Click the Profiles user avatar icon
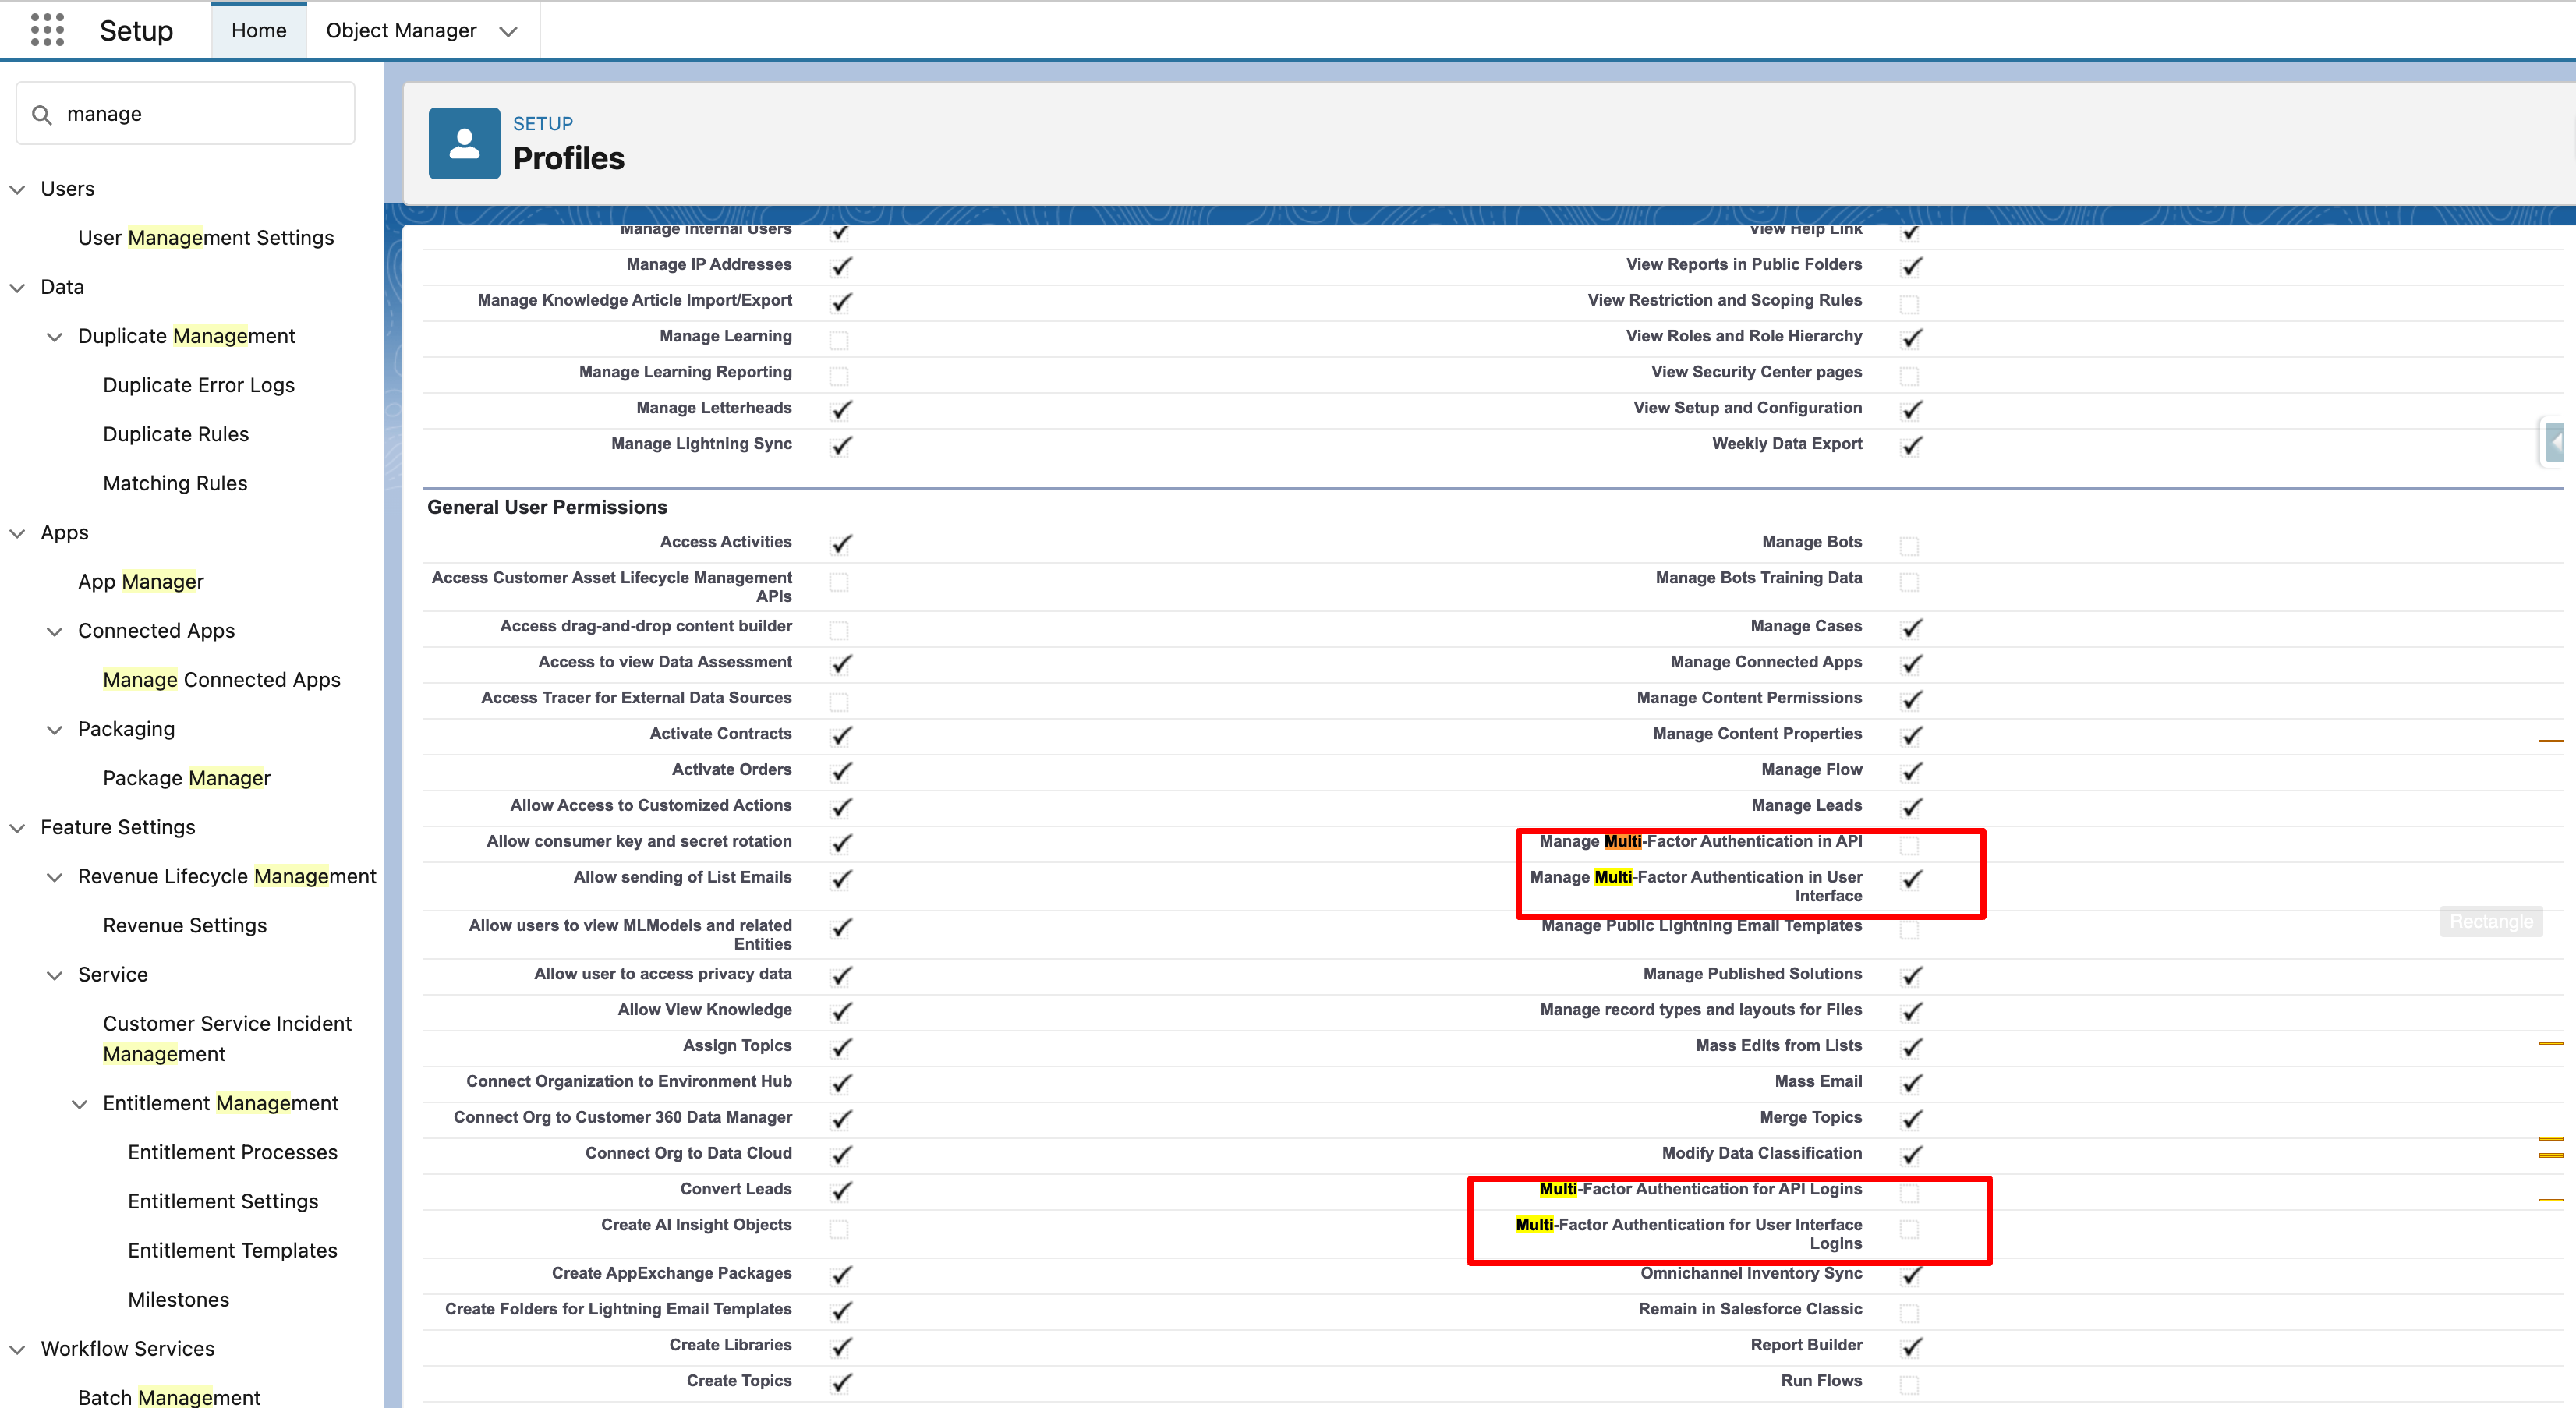 click(464, 143)
